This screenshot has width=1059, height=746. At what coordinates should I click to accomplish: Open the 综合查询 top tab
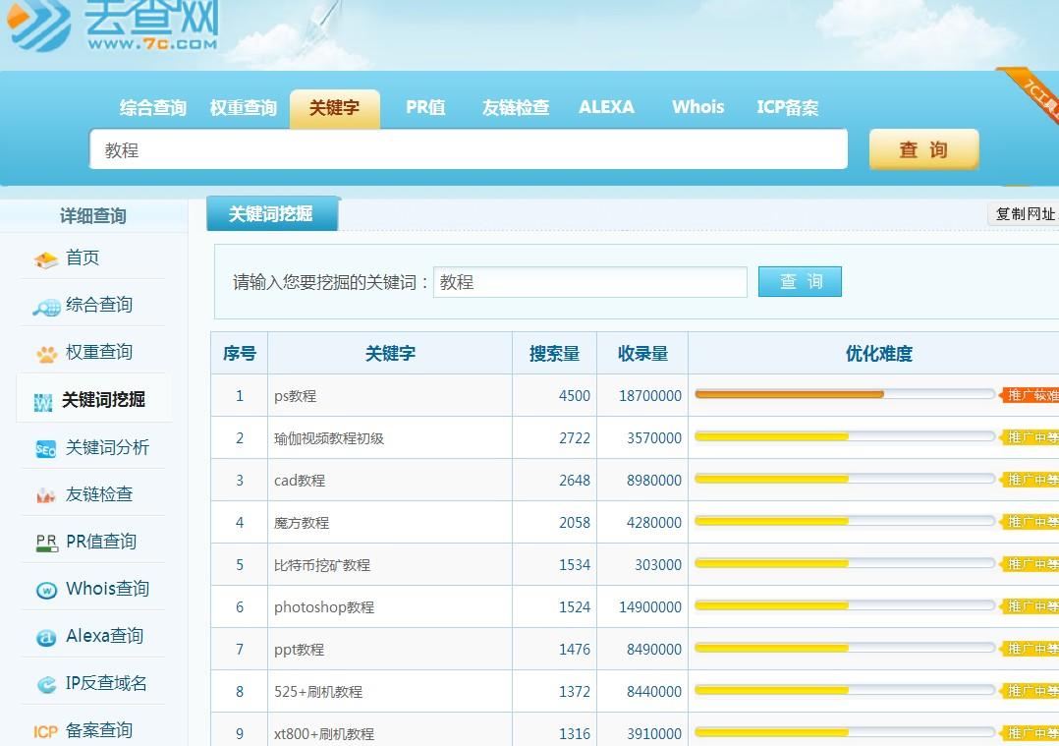click(152, 107)
